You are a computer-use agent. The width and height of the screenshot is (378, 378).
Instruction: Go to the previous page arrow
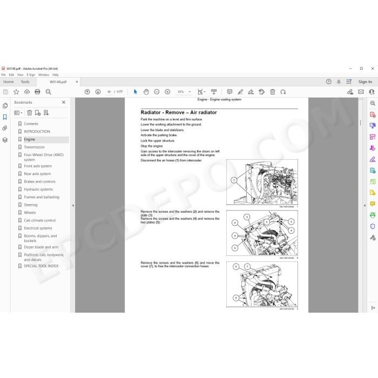(87, 92)
